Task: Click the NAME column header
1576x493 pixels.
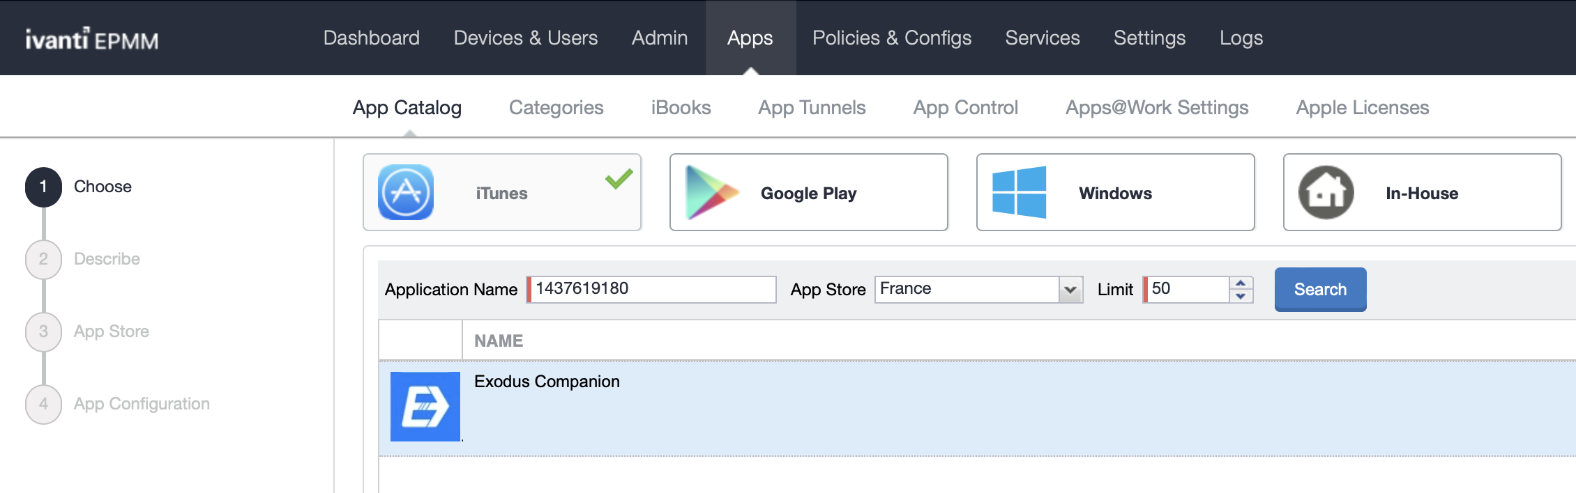Action: pos(499,341)
